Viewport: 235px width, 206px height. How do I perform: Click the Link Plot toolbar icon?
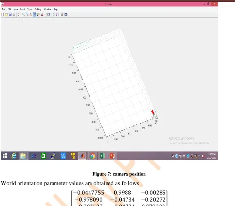pos(49,15)
